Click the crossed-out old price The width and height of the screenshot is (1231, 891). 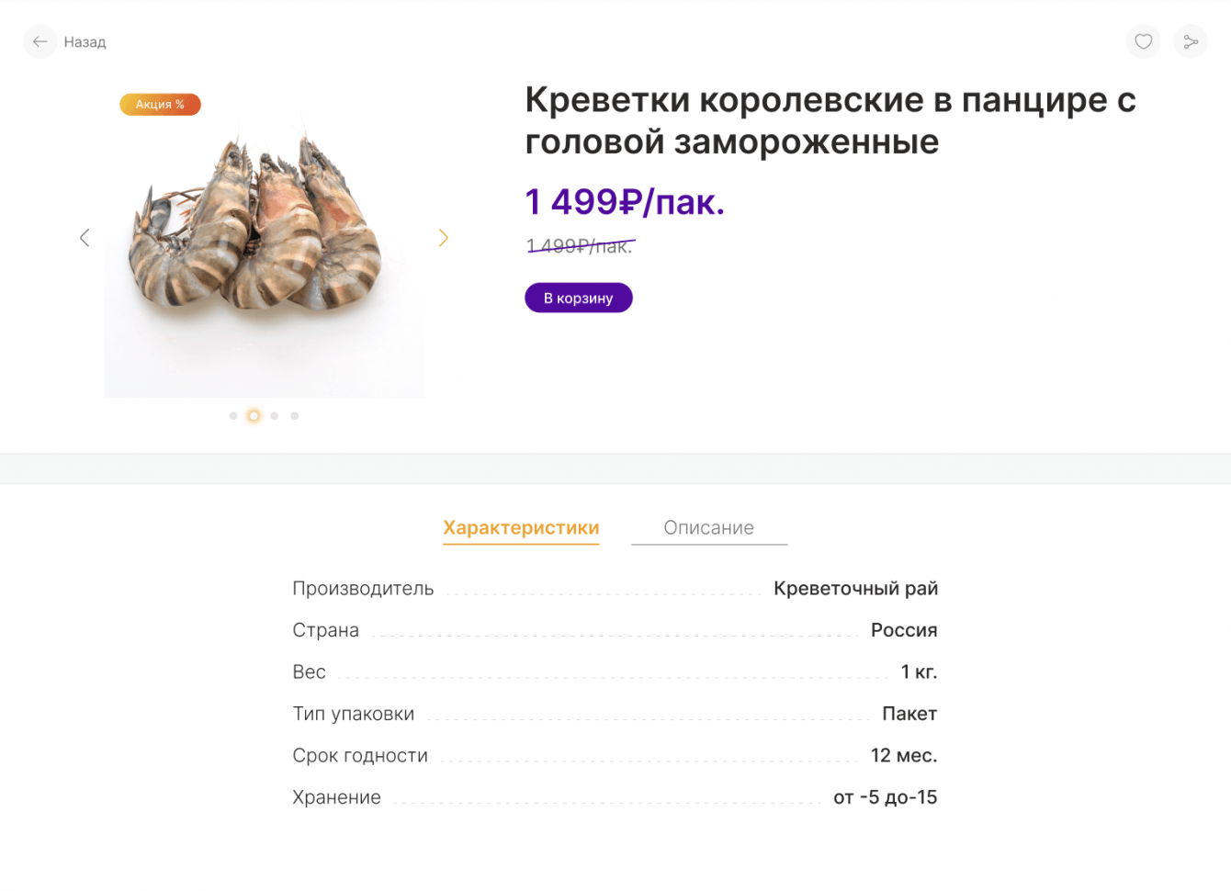(580, 246)
